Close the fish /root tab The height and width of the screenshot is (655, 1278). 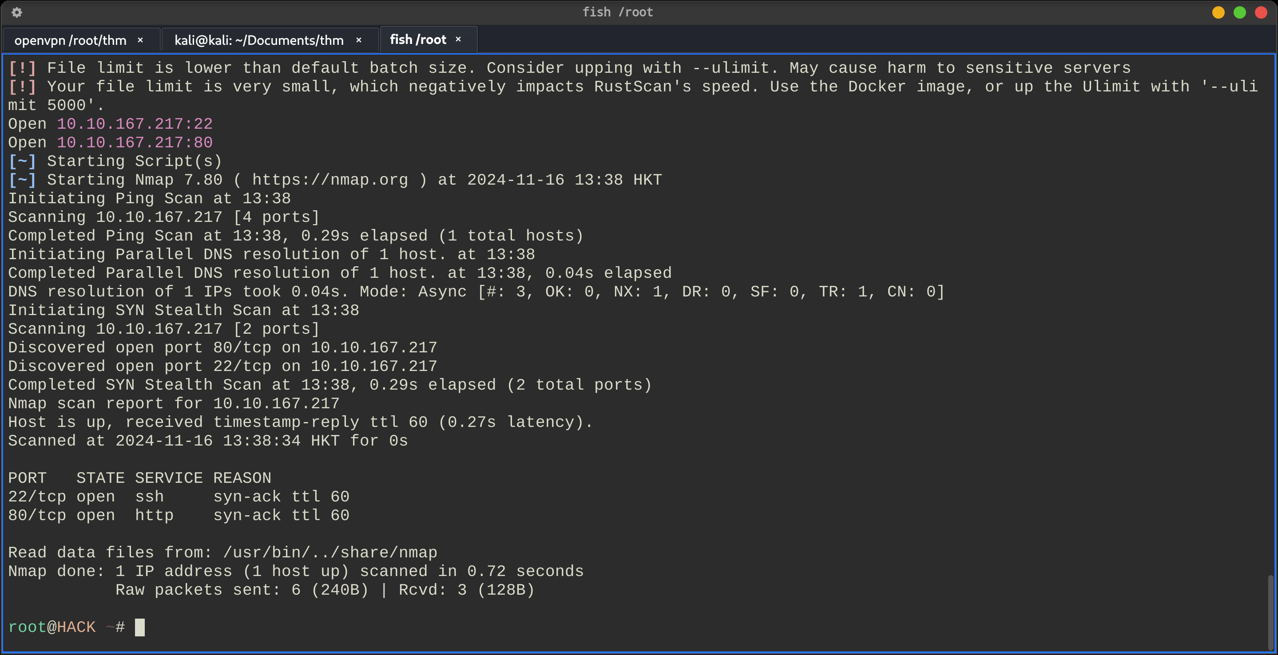click(458, 39)
